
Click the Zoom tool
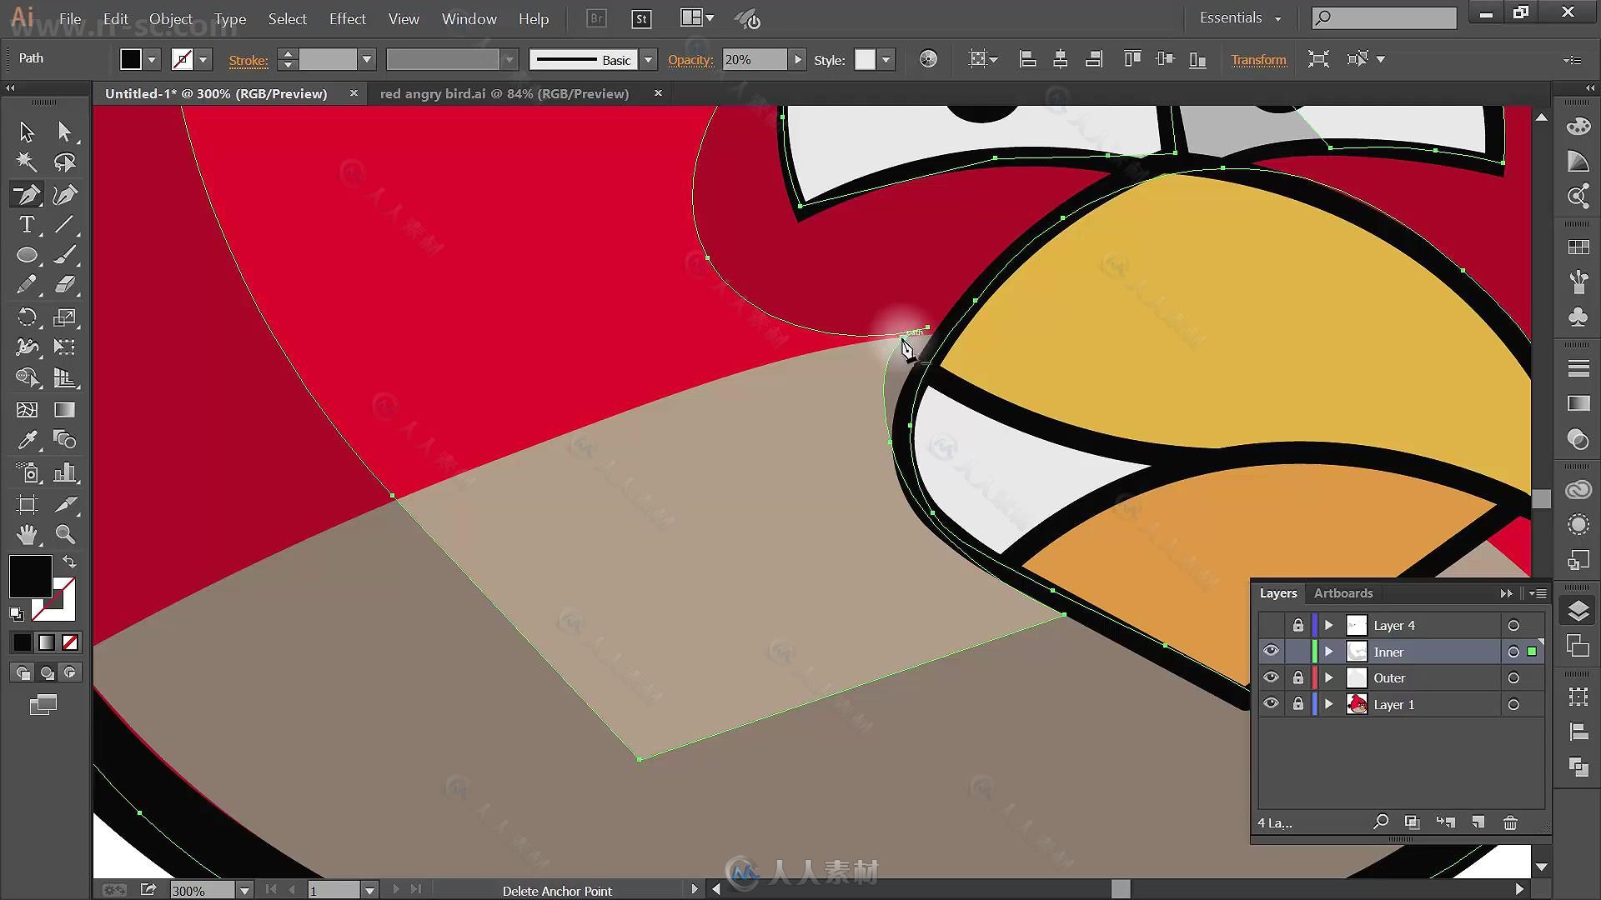click(63, 535)
